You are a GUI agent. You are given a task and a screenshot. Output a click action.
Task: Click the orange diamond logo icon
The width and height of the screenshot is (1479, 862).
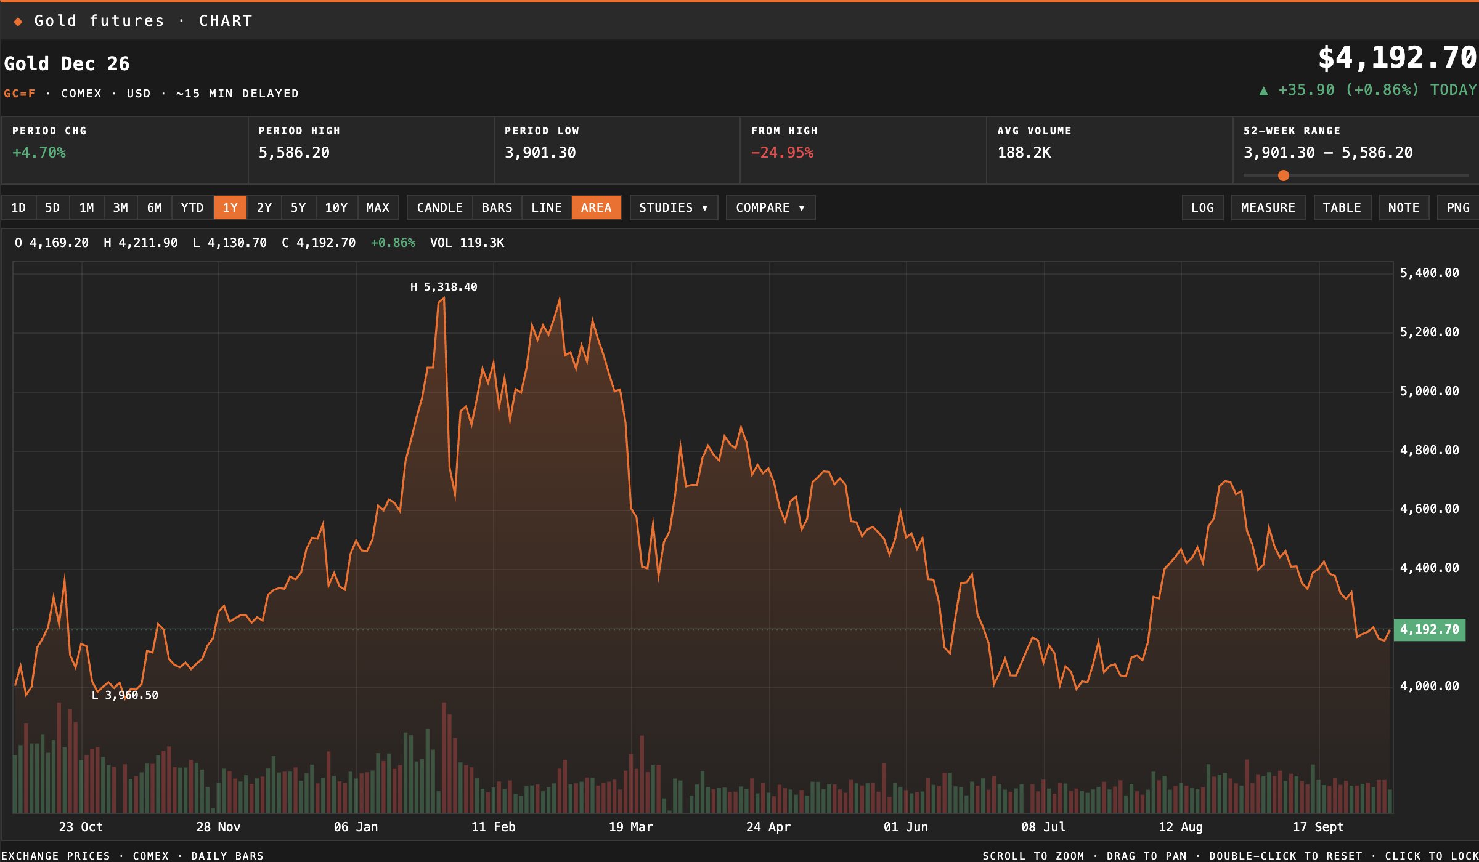(18, 22)
